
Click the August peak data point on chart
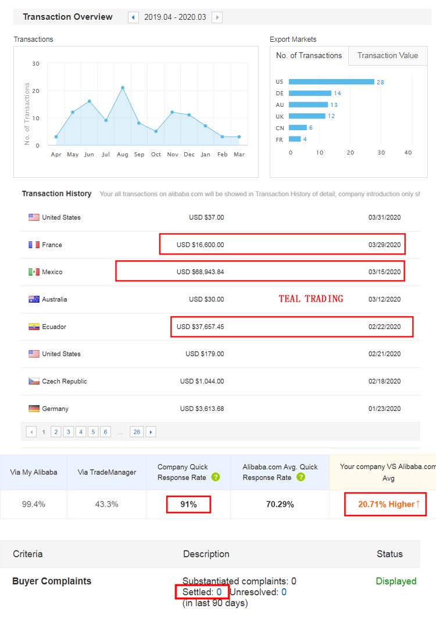click(123, 88)
